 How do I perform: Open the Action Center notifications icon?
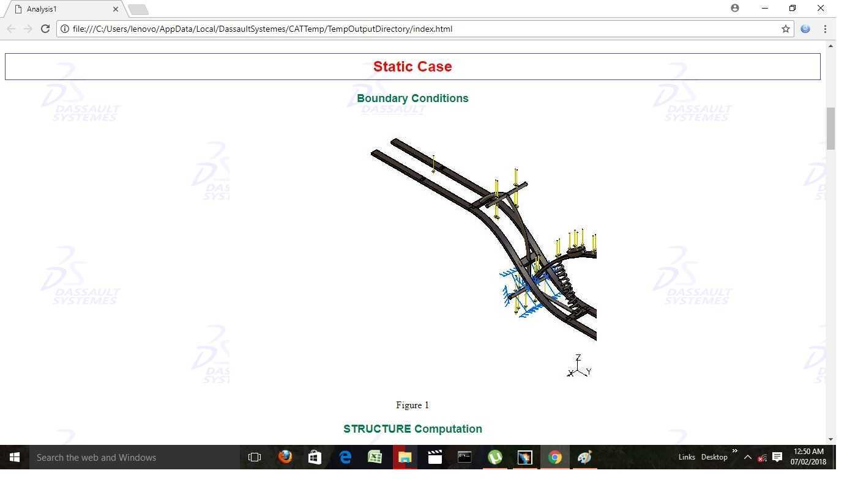(777, 457)
